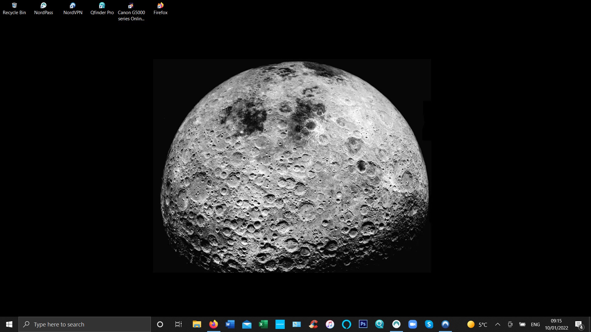
Task: Click Cortana circle button
Action: coord(160,324)
